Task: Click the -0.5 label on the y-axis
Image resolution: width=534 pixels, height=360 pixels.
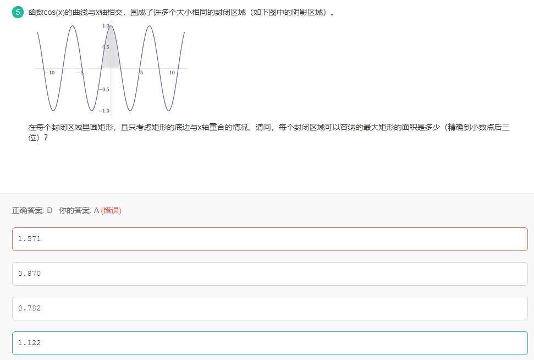Action: pos(103,89)
